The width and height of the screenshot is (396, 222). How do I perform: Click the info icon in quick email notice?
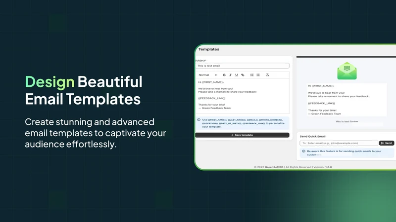point(303,151)
